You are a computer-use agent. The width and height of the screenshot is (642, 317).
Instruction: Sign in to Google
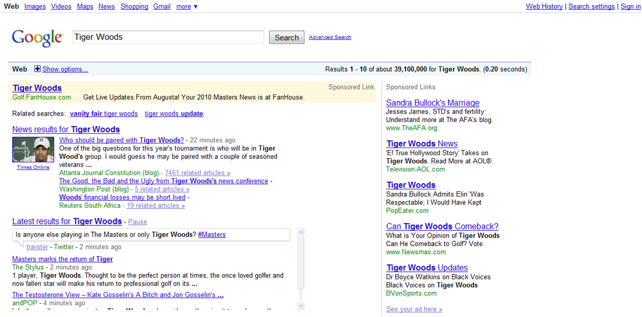coord(630,6)
